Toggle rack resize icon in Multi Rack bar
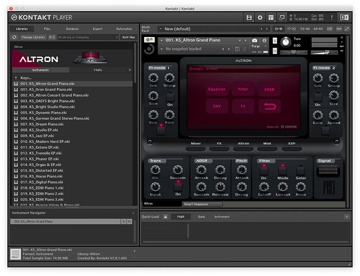Image resolution: width=360 pixels, height=276 pixels. coord(347,29)
